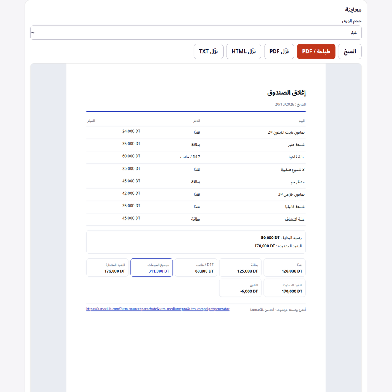Screen dimensions: 392x392
Task: Click the معاينة preview heading
Action: pyautogui.click(x=353, y=10)
